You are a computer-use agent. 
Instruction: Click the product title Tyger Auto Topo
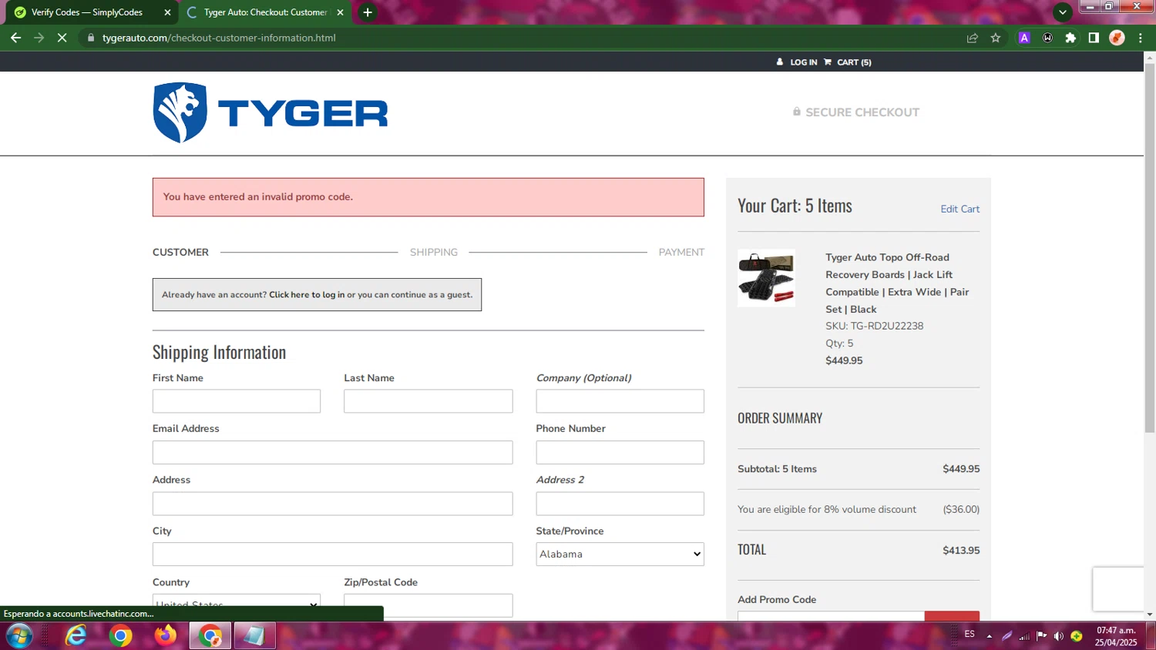897,283
